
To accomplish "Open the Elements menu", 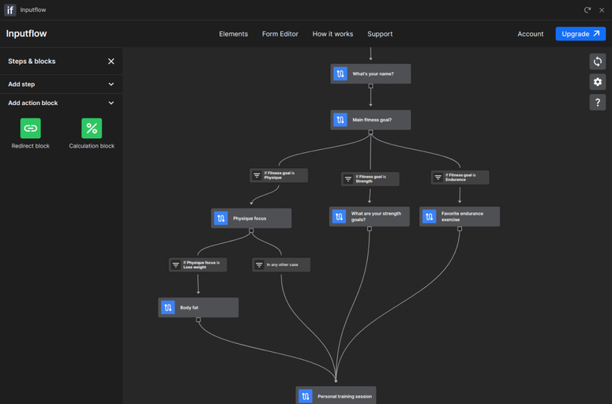I will coord(234,34).
